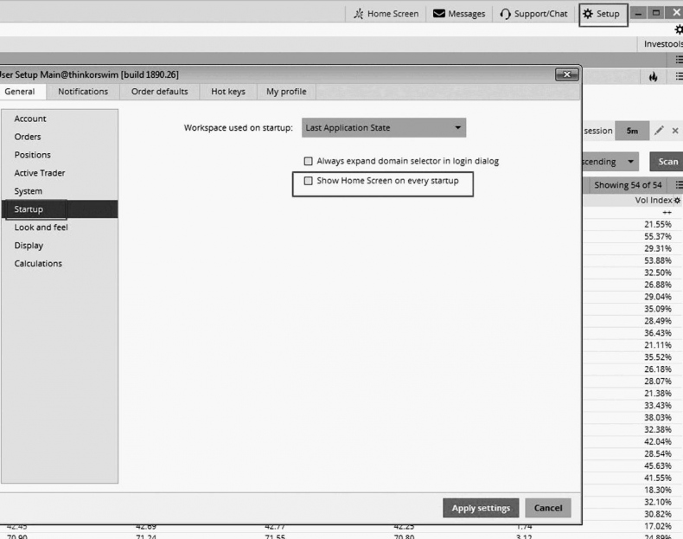Click the gear icon in Vol Index column
The height and width of the screenshot is (539, 683).
[x=677, y=201]
